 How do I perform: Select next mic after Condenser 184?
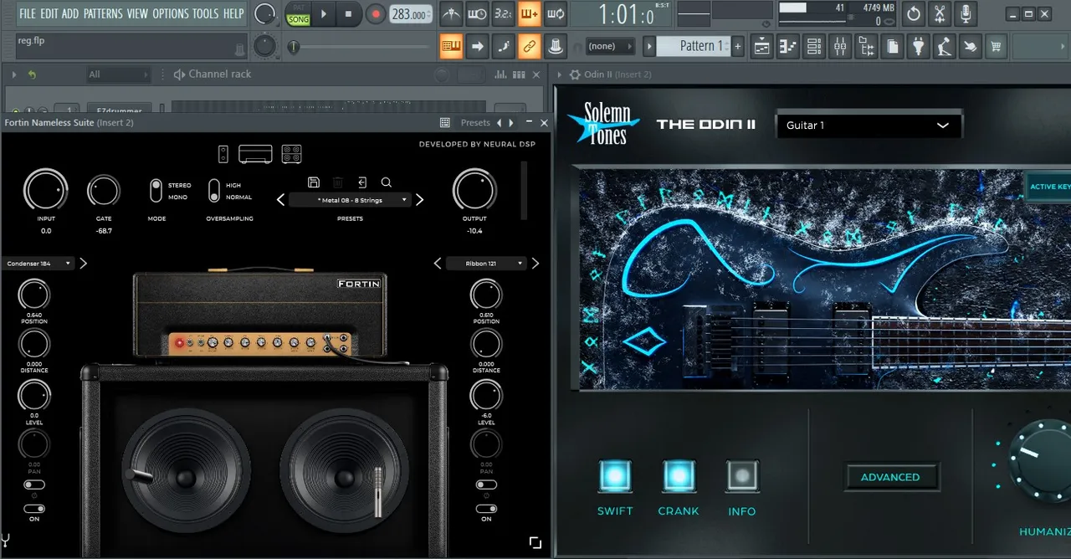click(x=83, y=264)
